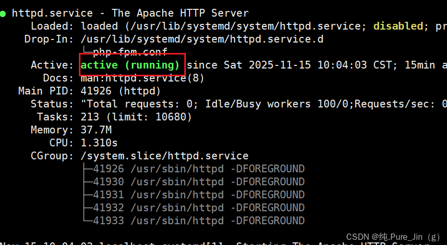Click the 'Main PID:' label
Screen dimensions: 447x245
[46, 91]
